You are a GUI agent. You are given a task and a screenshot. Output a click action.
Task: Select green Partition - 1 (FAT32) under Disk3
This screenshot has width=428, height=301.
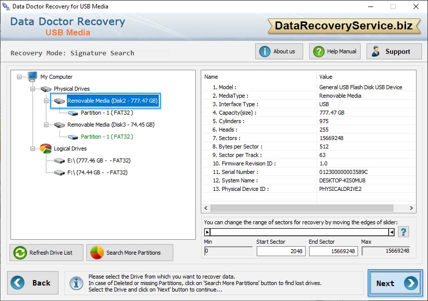(107, 137)
